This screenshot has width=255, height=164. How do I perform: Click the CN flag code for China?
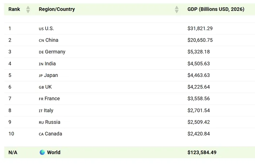41,40
